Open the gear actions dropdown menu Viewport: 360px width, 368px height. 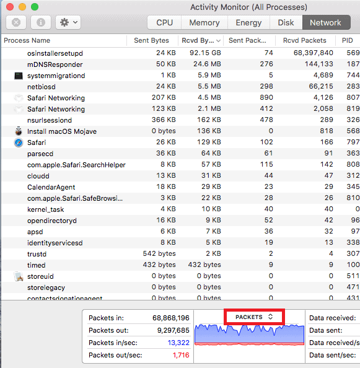[x=68, y=22]
